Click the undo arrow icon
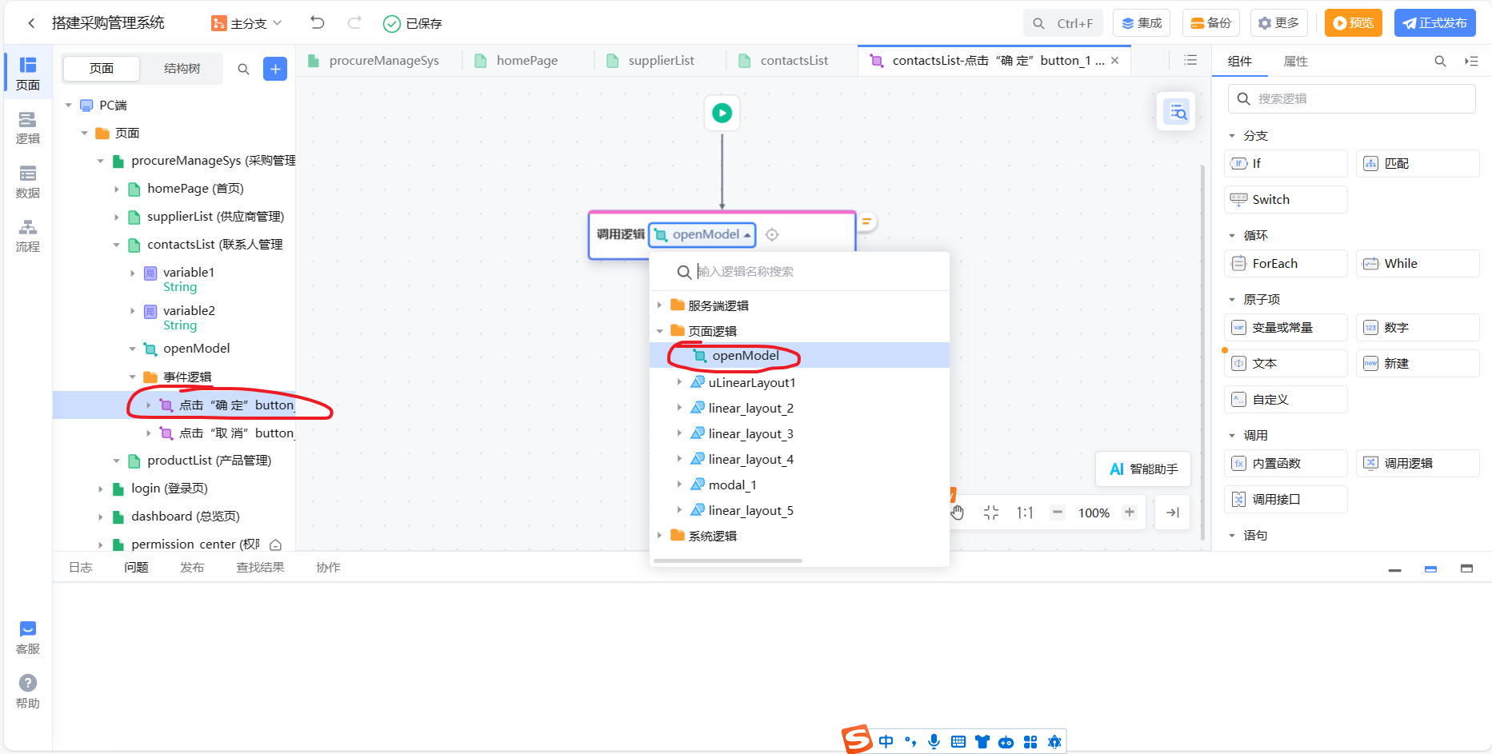The width and height of the screenshot is (1492, 754). point(318,22)
